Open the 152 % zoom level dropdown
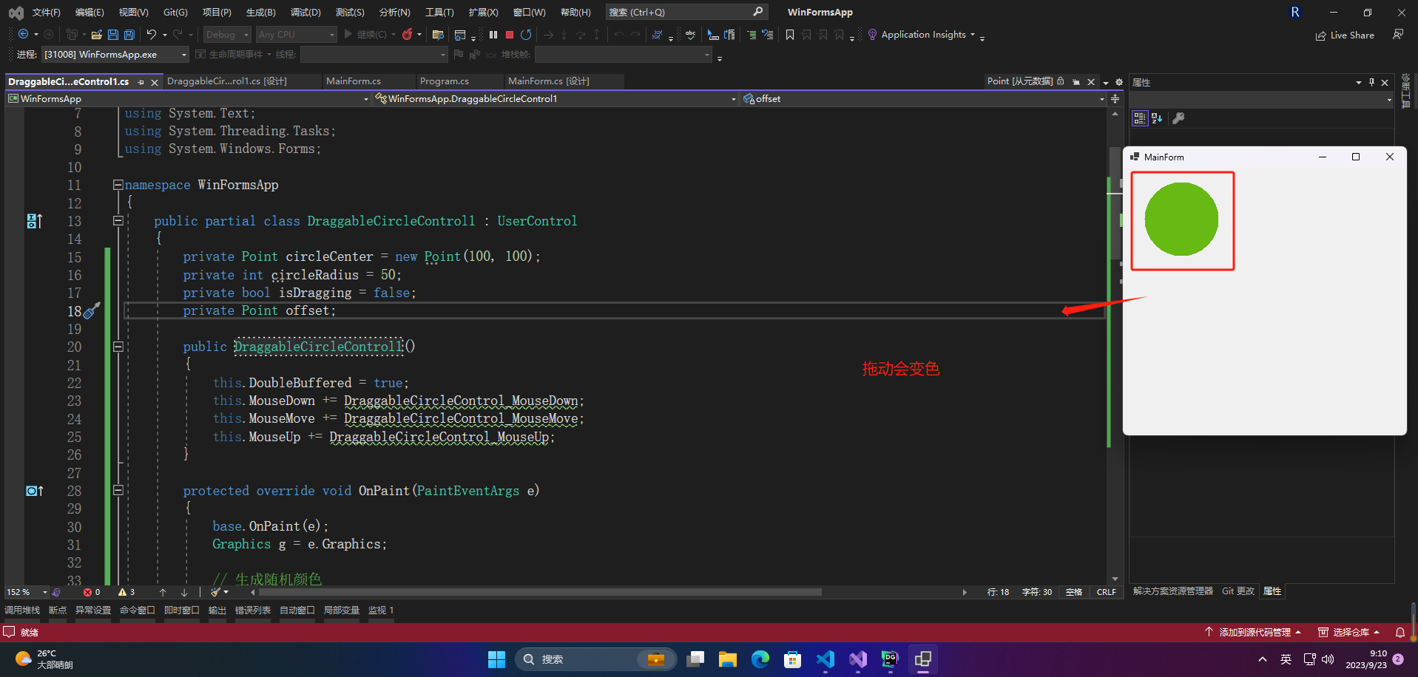 click(x=27, y=592)
